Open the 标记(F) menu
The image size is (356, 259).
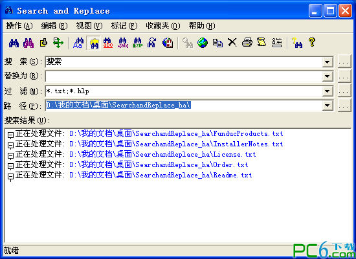point(124,26)
